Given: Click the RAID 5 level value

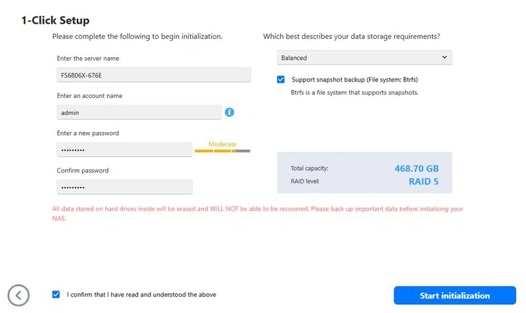Looking at the screenshot, I should click(423, 181).
